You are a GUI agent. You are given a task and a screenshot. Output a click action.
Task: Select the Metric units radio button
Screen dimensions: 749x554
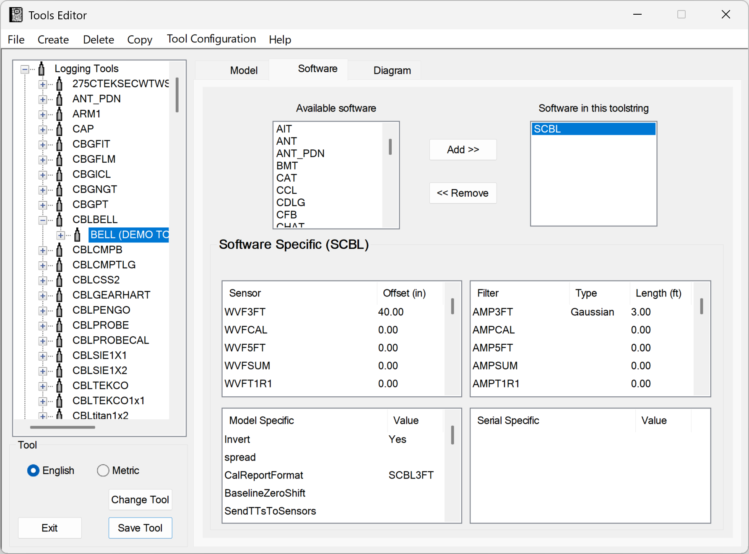pos(103,471)
